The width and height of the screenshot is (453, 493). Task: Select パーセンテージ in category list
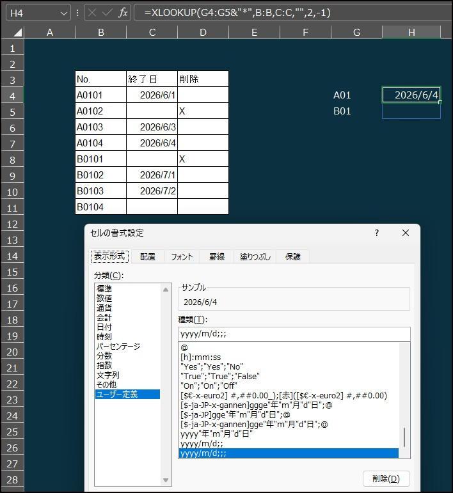click(128, 346)
